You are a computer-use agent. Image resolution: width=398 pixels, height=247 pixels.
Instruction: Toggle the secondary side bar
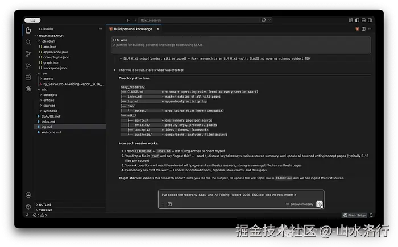point(370,20)
